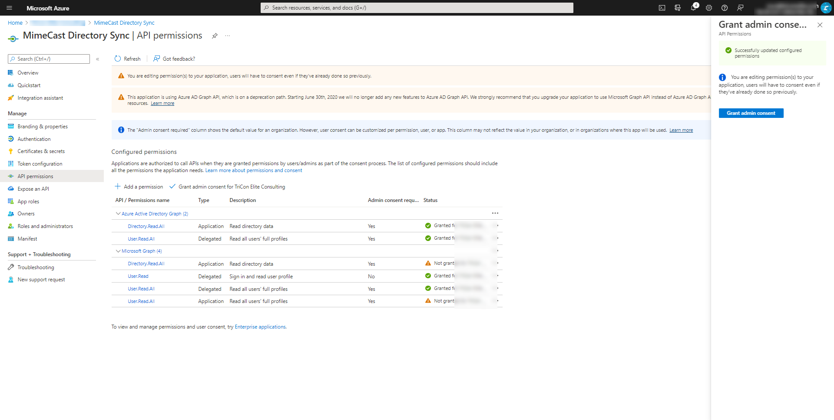Focus the top Search resources, services, and docs box
This screenshot has height=420, width=834.
point(417,8)
